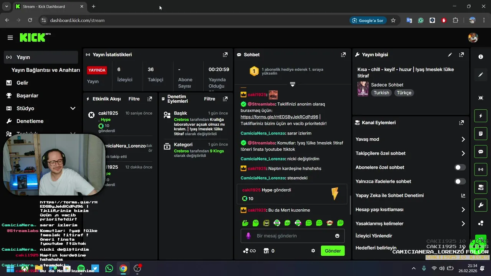Open WhatsApp from the taskbar
491x276 pixels.
109,268
